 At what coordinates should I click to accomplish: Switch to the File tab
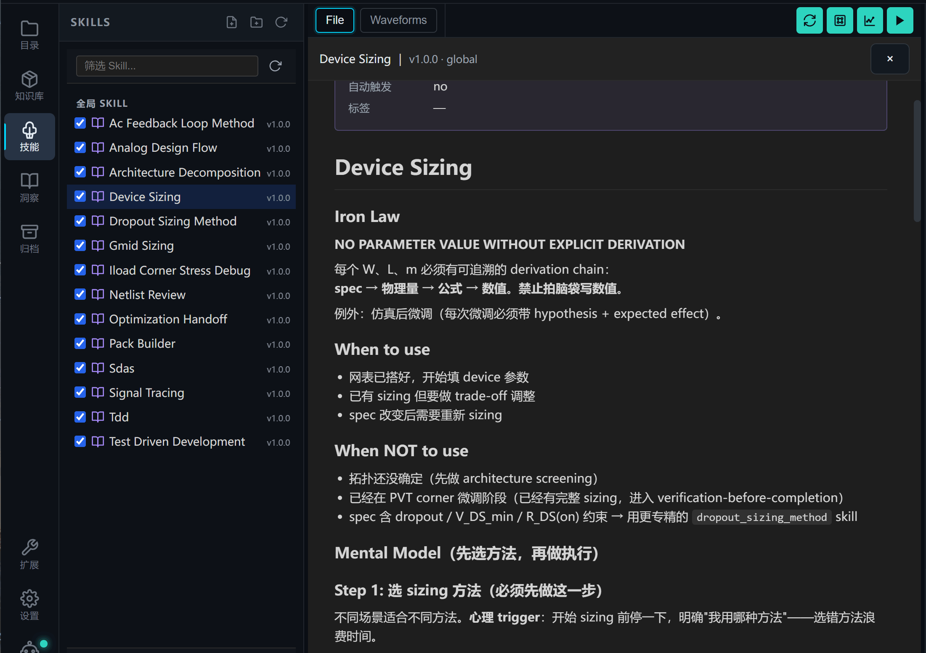click(x=335, y=20)
